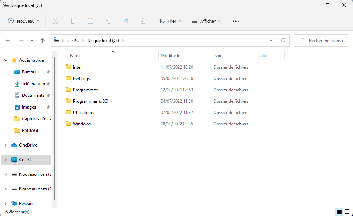Click chevron between Ce PC and Disque local
Image resolution: width=353 pixels, height=216 pixels.
pos(83,41)
